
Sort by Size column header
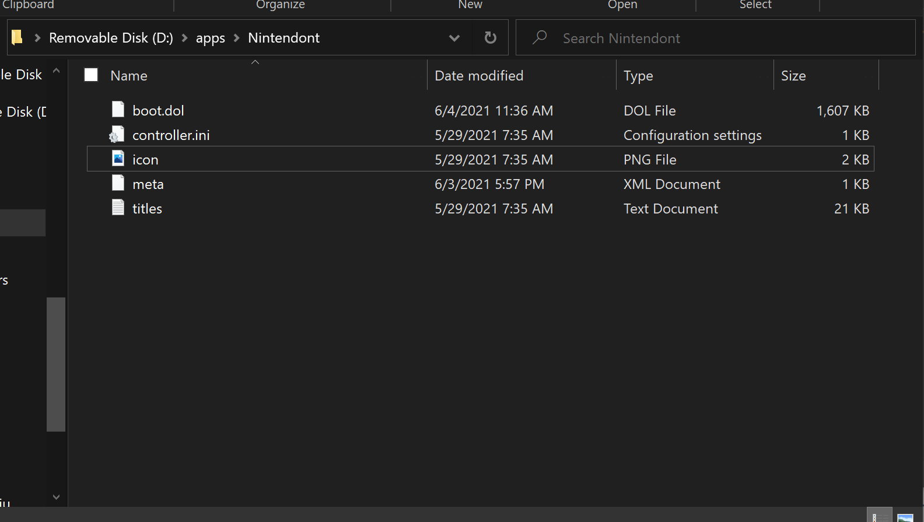(x=793, y=76)
